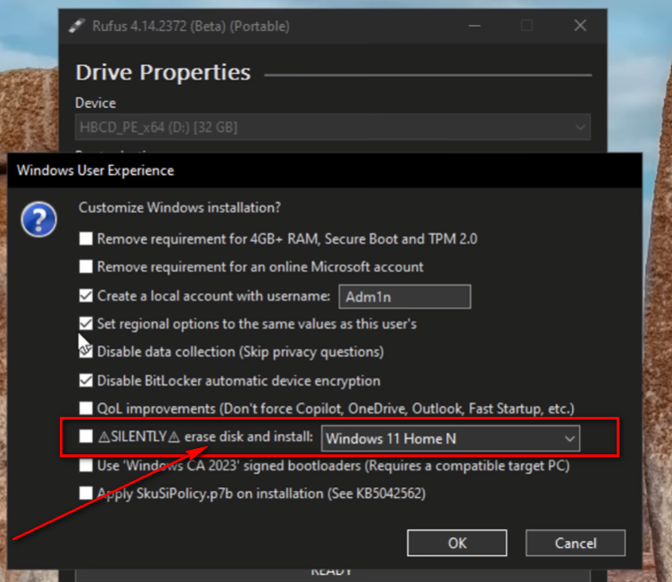Cancel the Windows User Experience dialog
This screenshot has width=672, height=582.
[x=575, y=543]
